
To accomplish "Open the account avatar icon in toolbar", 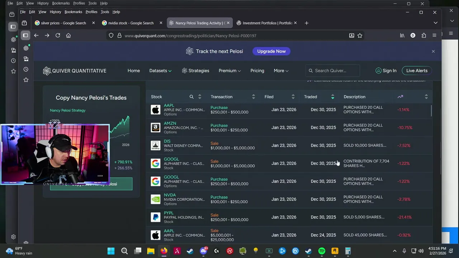I will 413,35.
